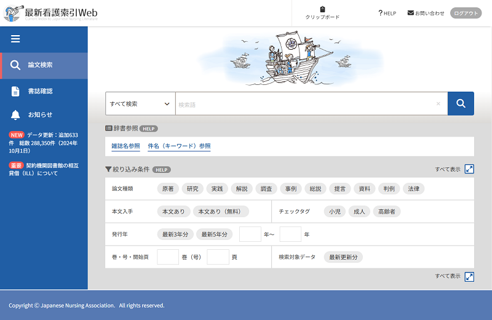The width and height of the screenshot is (492, 320).
Task: Click the clipboard icon in header
Action: [x=322, y=9]
